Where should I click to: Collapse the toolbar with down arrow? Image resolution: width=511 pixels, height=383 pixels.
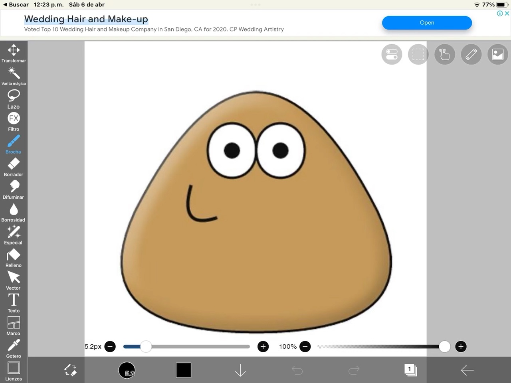coord(240,370)
